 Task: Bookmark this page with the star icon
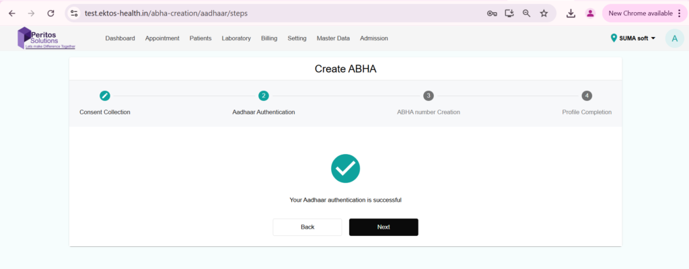544,13
